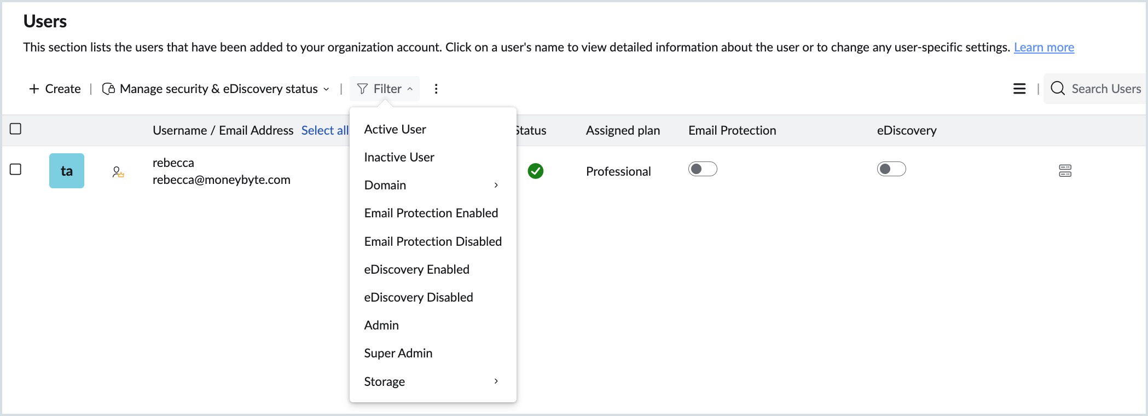The image size is (1148, 416).
Task: Click the storage details icon for rebecca
Action: (1065, 171)
